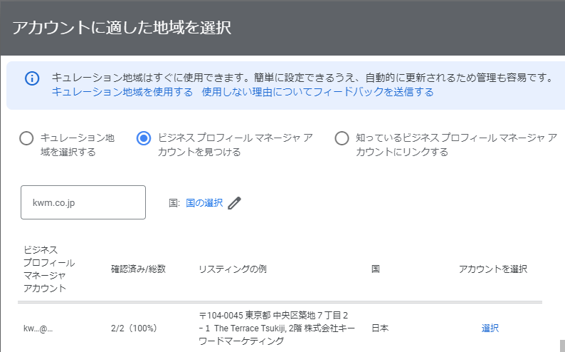Click the 国 column header
Screen dimensions: 565x352
click(x=376, y=269)
